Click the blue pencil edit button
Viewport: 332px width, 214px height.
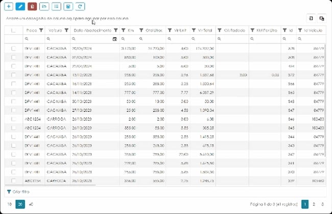pos(20,6)
